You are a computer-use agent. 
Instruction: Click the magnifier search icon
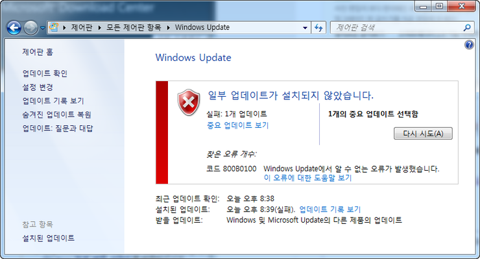pos(467,28)
